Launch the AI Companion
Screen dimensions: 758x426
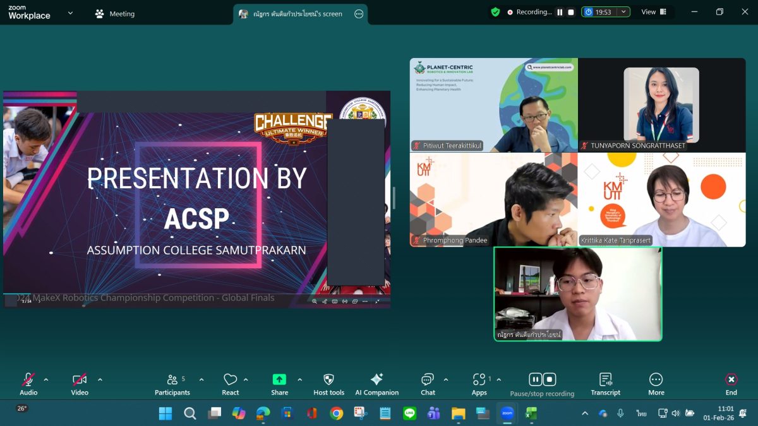[376, 384]
